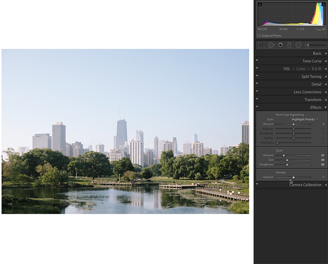Toggle the Split Toning panel switch

click(x=257, y=76)
